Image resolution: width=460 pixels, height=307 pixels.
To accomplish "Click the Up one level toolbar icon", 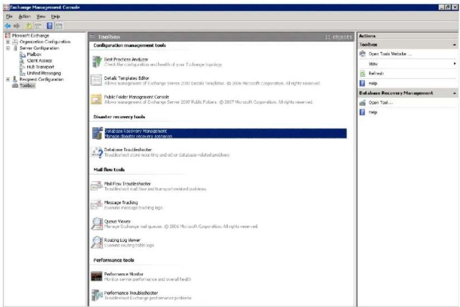I will 28,26.
